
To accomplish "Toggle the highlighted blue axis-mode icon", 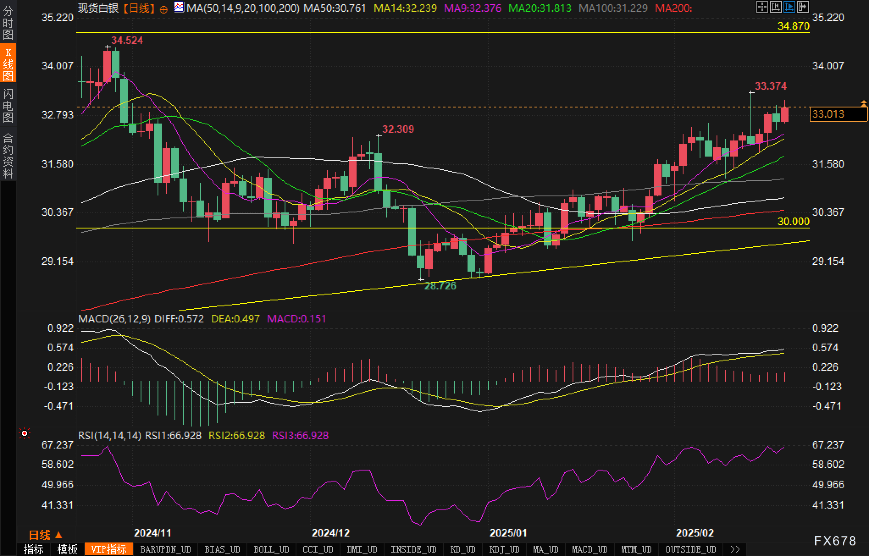I will pos(789,7).
